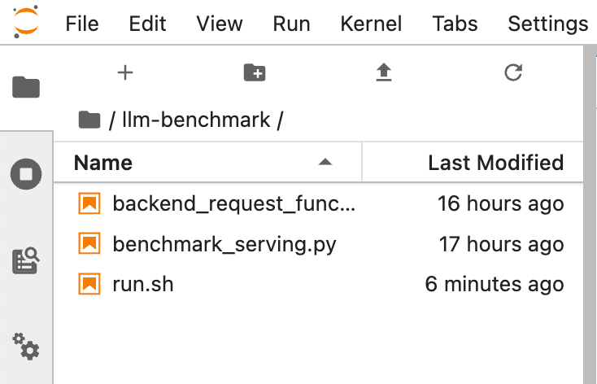Open the Settings menu
This screenshot has height=384, width=597.
(x=547, y=24)
